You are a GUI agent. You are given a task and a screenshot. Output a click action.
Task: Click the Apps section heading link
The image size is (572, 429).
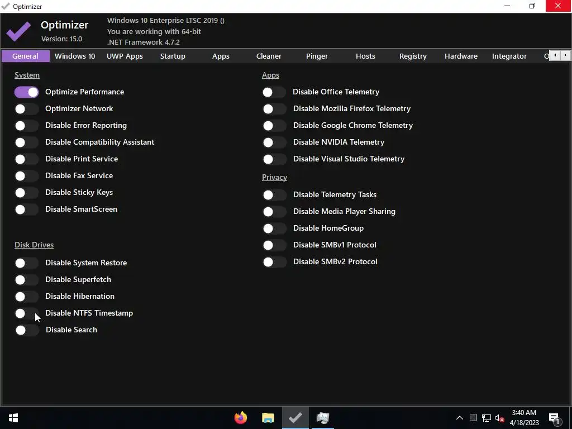[270, 75]
